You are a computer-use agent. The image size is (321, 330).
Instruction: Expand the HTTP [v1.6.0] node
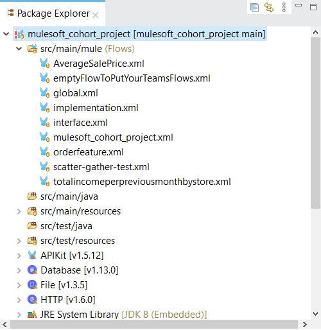click(19, 300)
